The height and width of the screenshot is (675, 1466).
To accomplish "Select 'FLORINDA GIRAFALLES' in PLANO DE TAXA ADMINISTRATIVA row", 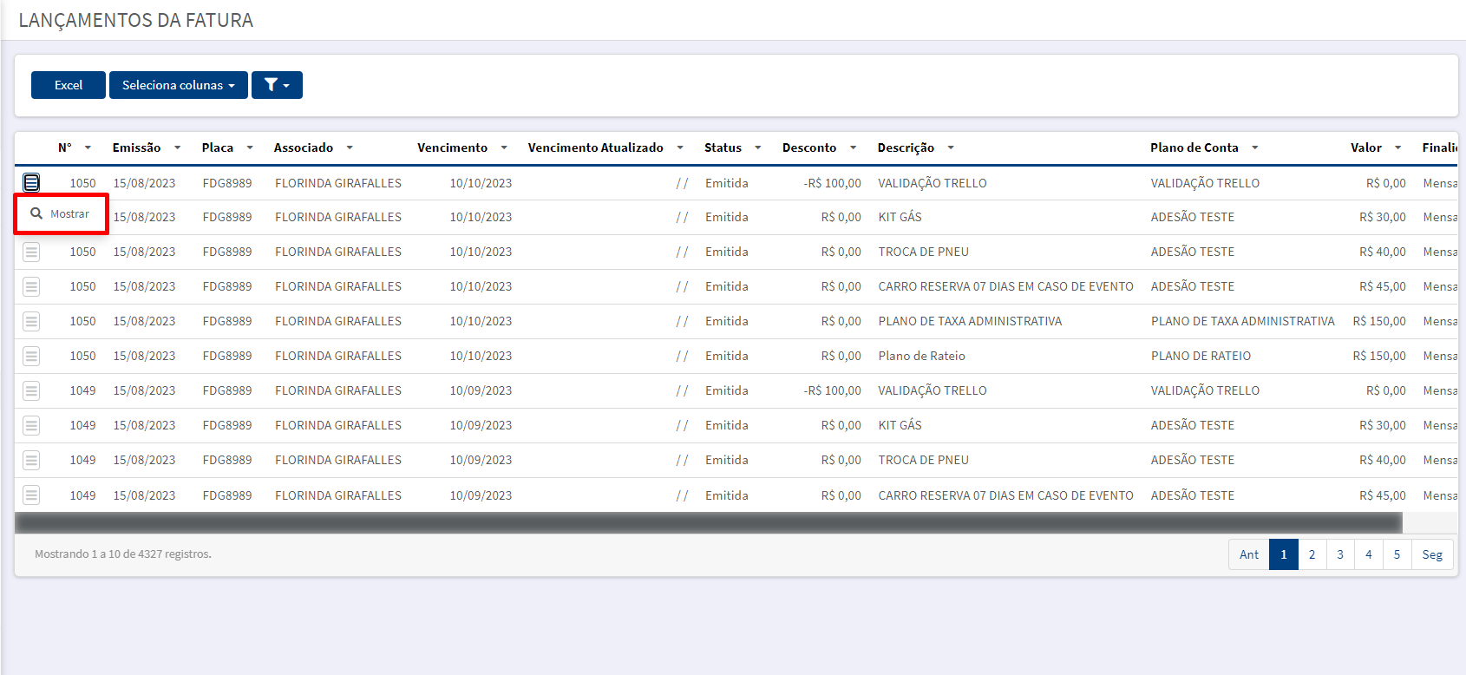I will (x=338, y=321).
